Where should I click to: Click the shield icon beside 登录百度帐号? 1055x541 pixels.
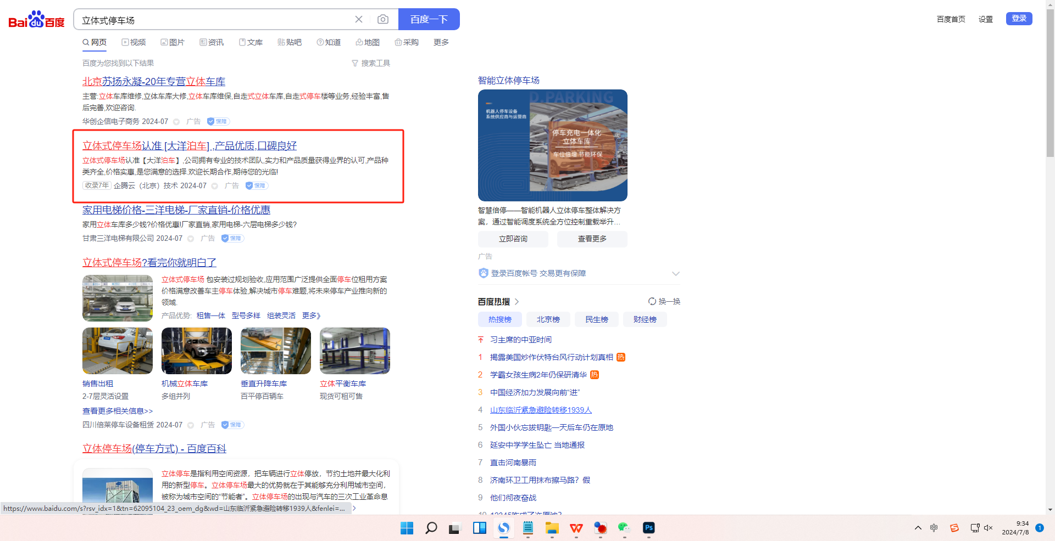pyautogui.click(x=484, y=273)
